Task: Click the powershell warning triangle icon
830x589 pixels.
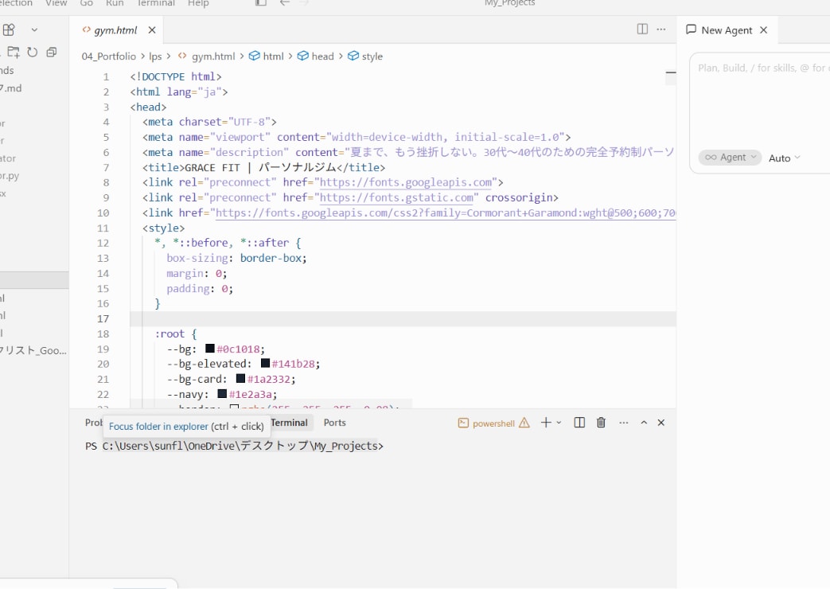Action: (x=524, y=423)
